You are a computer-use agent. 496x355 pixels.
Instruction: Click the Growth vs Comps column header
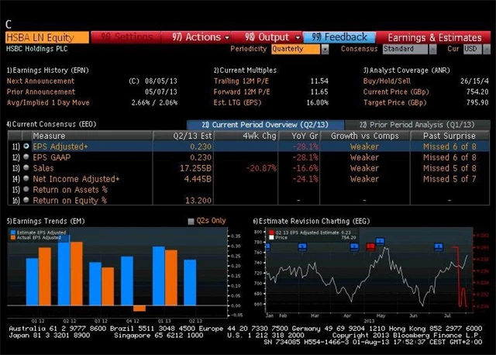pos(365,136)
